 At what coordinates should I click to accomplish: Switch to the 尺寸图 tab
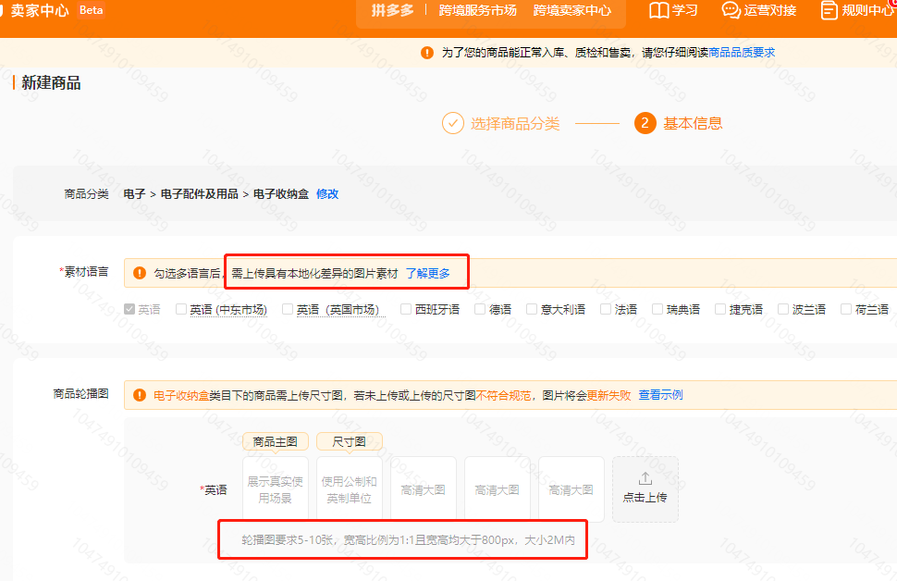click(349, 441)
